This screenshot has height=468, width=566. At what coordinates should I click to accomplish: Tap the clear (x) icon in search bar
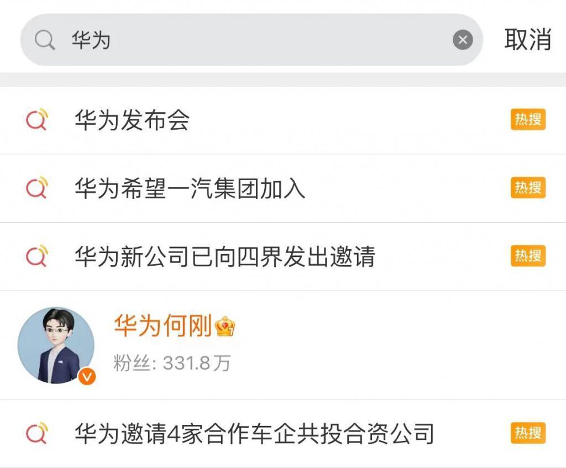coord(462,39)
